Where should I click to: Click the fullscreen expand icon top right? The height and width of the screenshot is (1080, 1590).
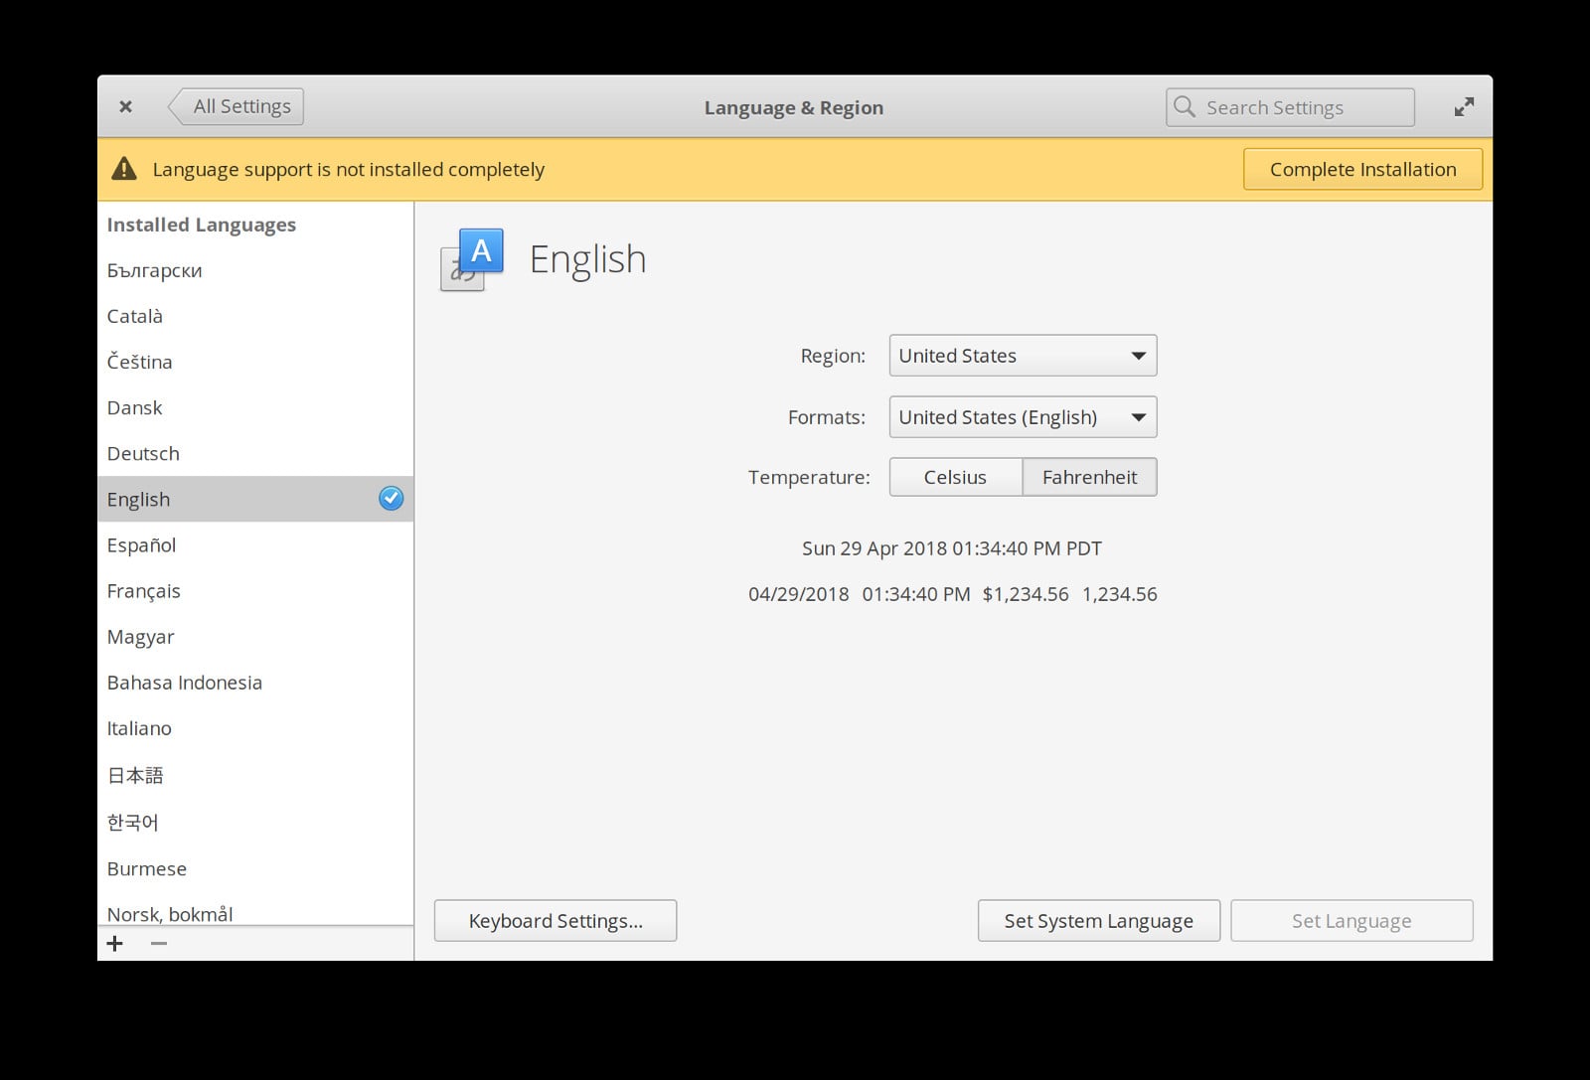tap(1464, 106)
